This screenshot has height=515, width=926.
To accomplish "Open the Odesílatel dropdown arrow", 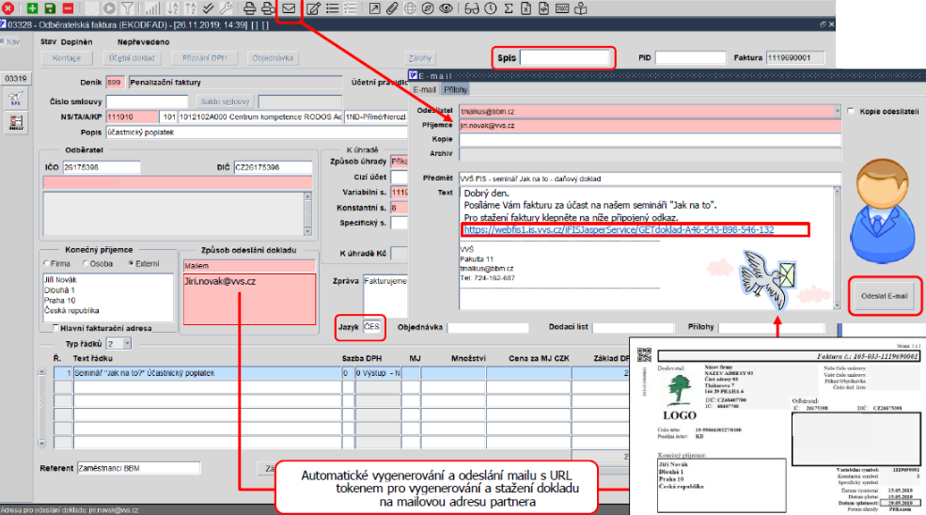I will (837, 111).
